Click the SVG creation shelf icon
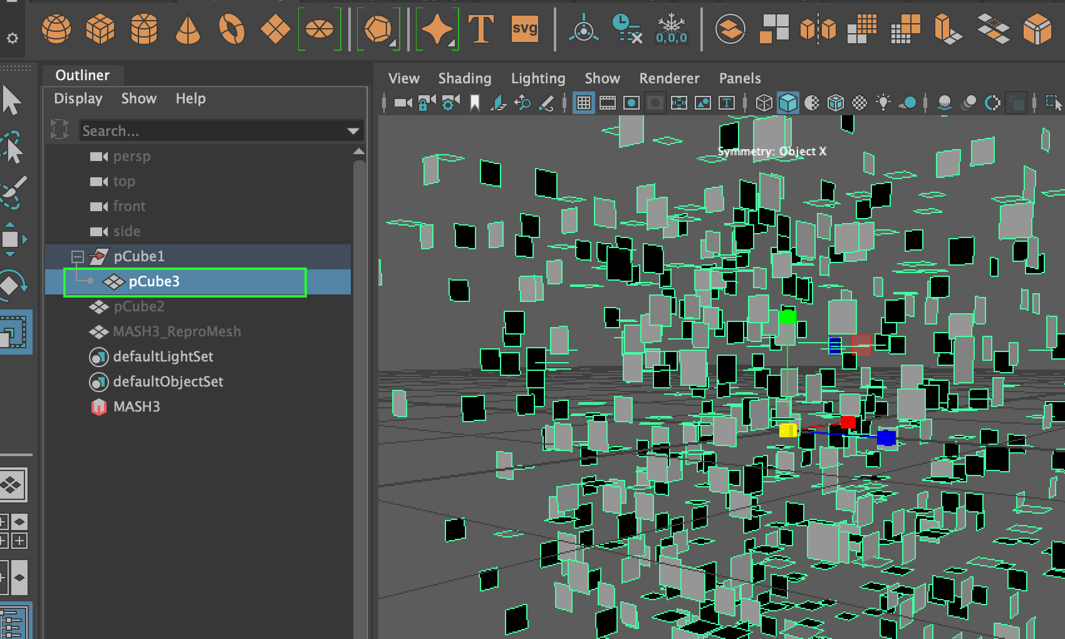1065x639 pixels. click(x=525, y=28)
